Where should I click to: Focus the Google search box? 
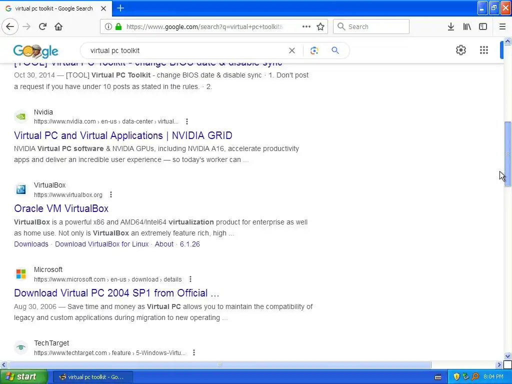(186, 50)
